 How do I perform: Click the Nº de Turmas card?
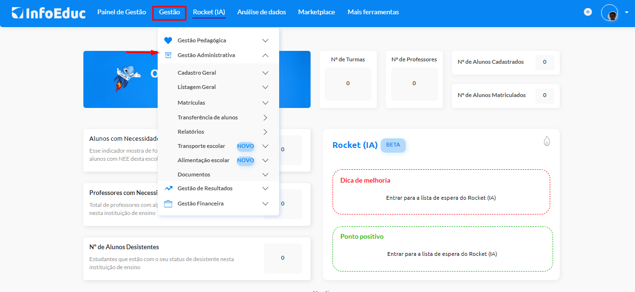click(x=348, y=79)
